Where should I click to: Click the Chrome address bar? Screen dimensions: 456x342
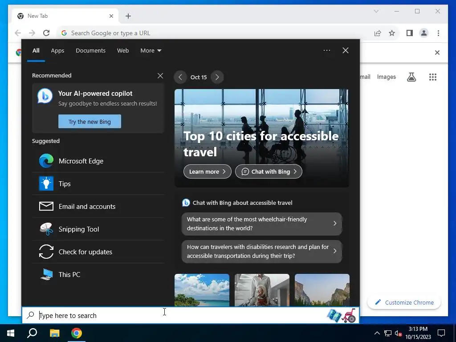(x=214, y=33)
